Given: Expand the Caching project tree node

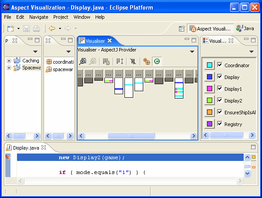Looking at the screenshot, I should point(9,61).
